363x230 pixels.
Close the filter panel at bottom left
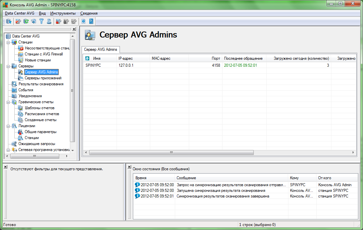5,167
